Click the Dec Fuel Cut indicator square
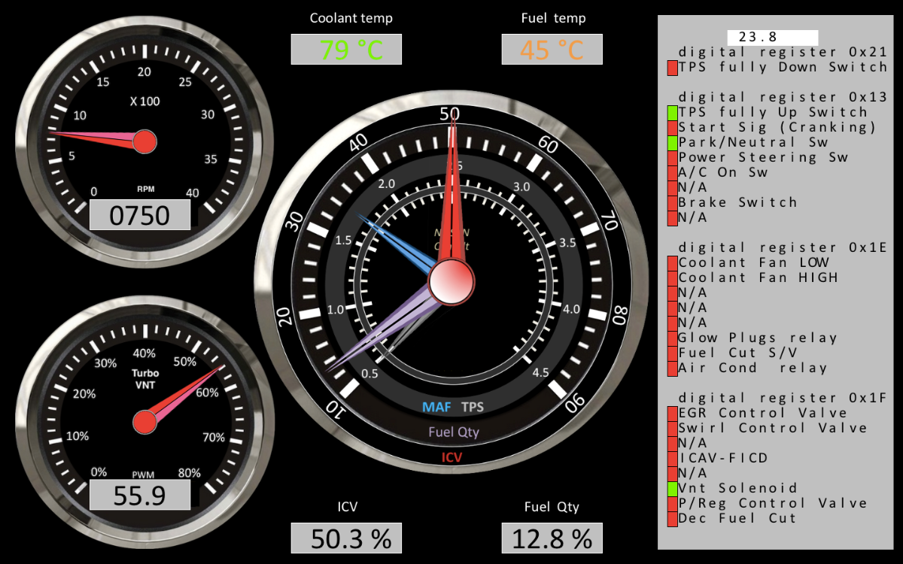 pyautogui.click(x=672, y=519)
